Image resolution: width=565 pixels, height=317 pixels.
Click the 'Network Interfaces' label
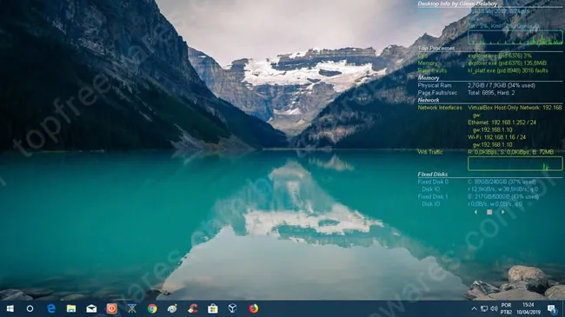[440, 108]
